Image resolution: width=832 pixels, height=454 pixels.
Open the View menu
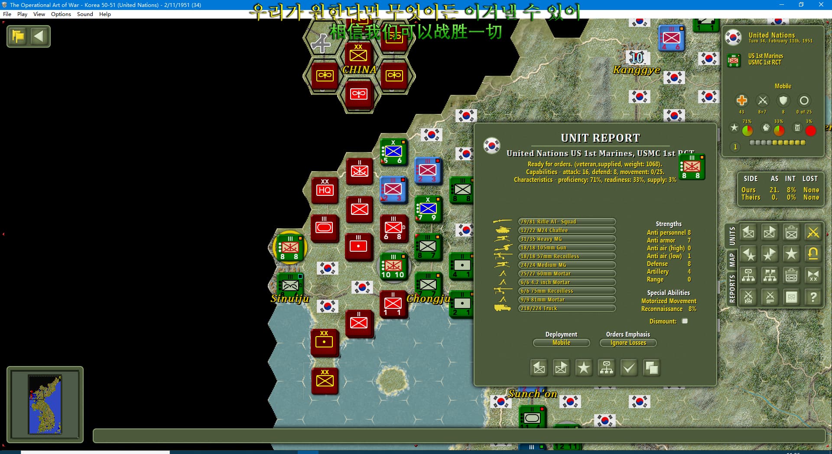(39, 14)
